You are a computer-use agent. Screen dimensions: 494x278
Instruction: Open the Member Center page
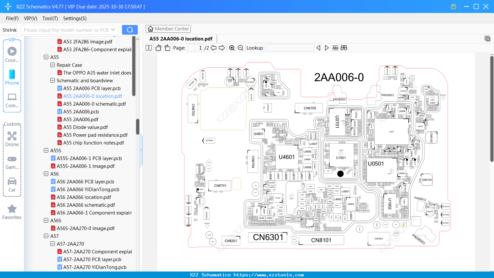click(x=168, y=29)
